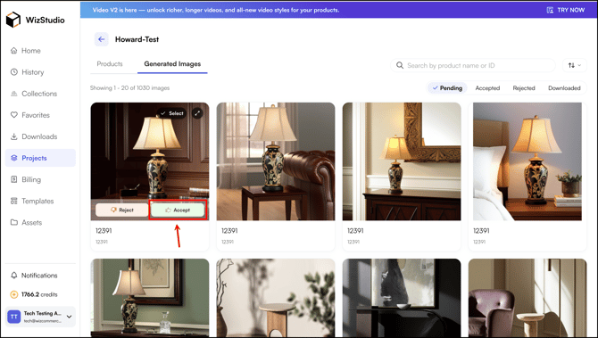The height and width of the screenshot is (338, 598).
Task: Click the Video V2 announcement banner text
Action: 216,11
